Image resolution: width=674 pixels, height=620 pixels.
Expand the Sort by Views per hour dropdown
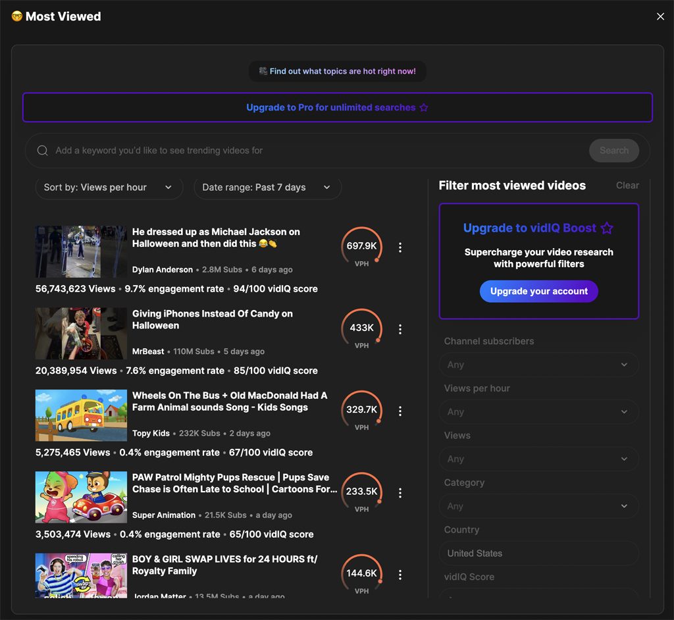(x=108, y=188)
